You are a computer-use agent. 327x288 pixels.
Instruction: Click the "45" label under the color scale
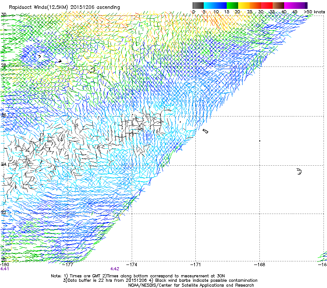point(295,12)
